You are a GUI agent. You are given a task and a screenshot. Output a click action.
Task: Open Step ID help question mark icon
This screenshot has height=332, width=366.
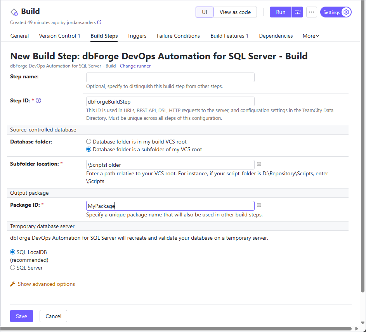[38, 100]
